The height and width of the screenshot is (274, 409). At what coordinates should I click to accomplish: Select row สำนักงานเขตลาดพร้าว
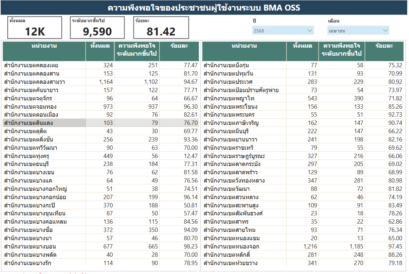pos(303,172)
